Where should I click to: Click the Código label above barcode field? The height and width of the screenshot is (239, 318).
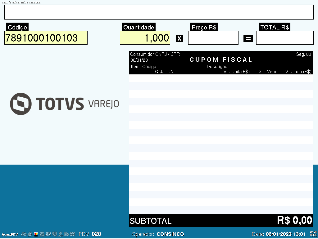pos(17,27)
